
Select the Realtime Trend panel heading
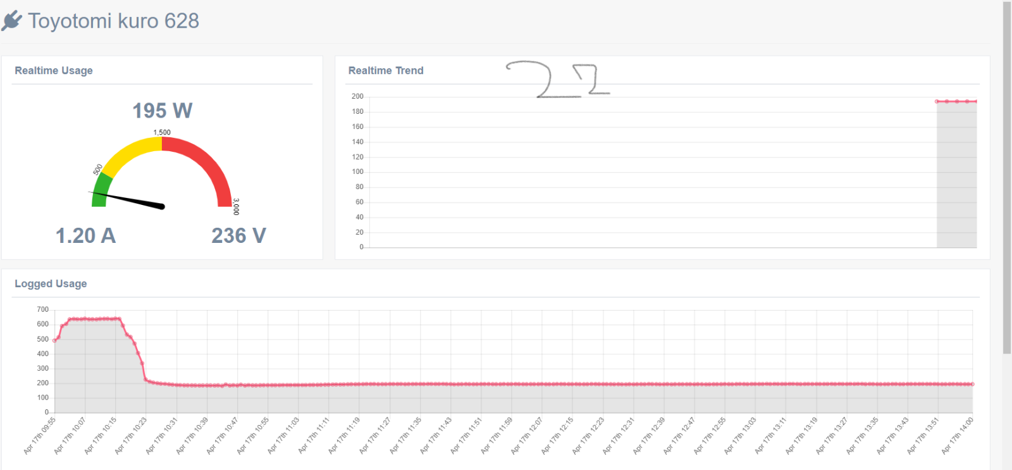[x=386, y=71]
